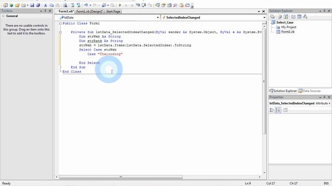
Task: Click the Step Into debug icon
Action: [137, 5]
